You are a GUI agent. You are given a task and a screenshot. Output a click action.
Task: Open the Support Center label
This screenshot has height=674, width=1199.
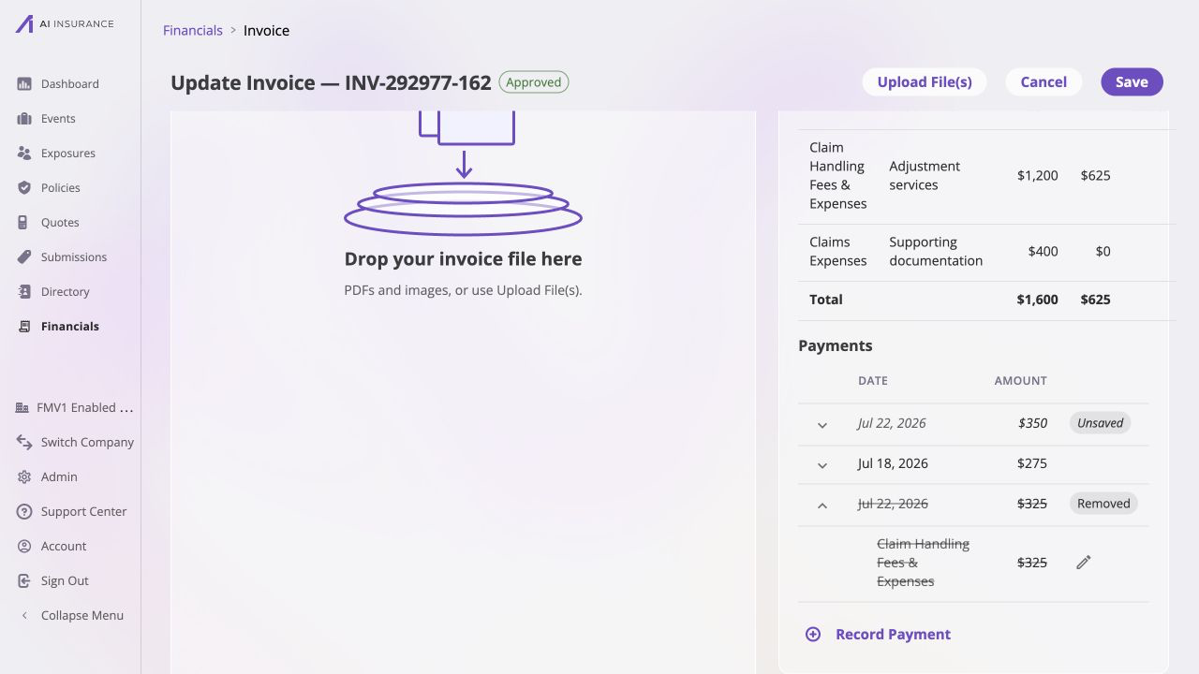(83, 512)
